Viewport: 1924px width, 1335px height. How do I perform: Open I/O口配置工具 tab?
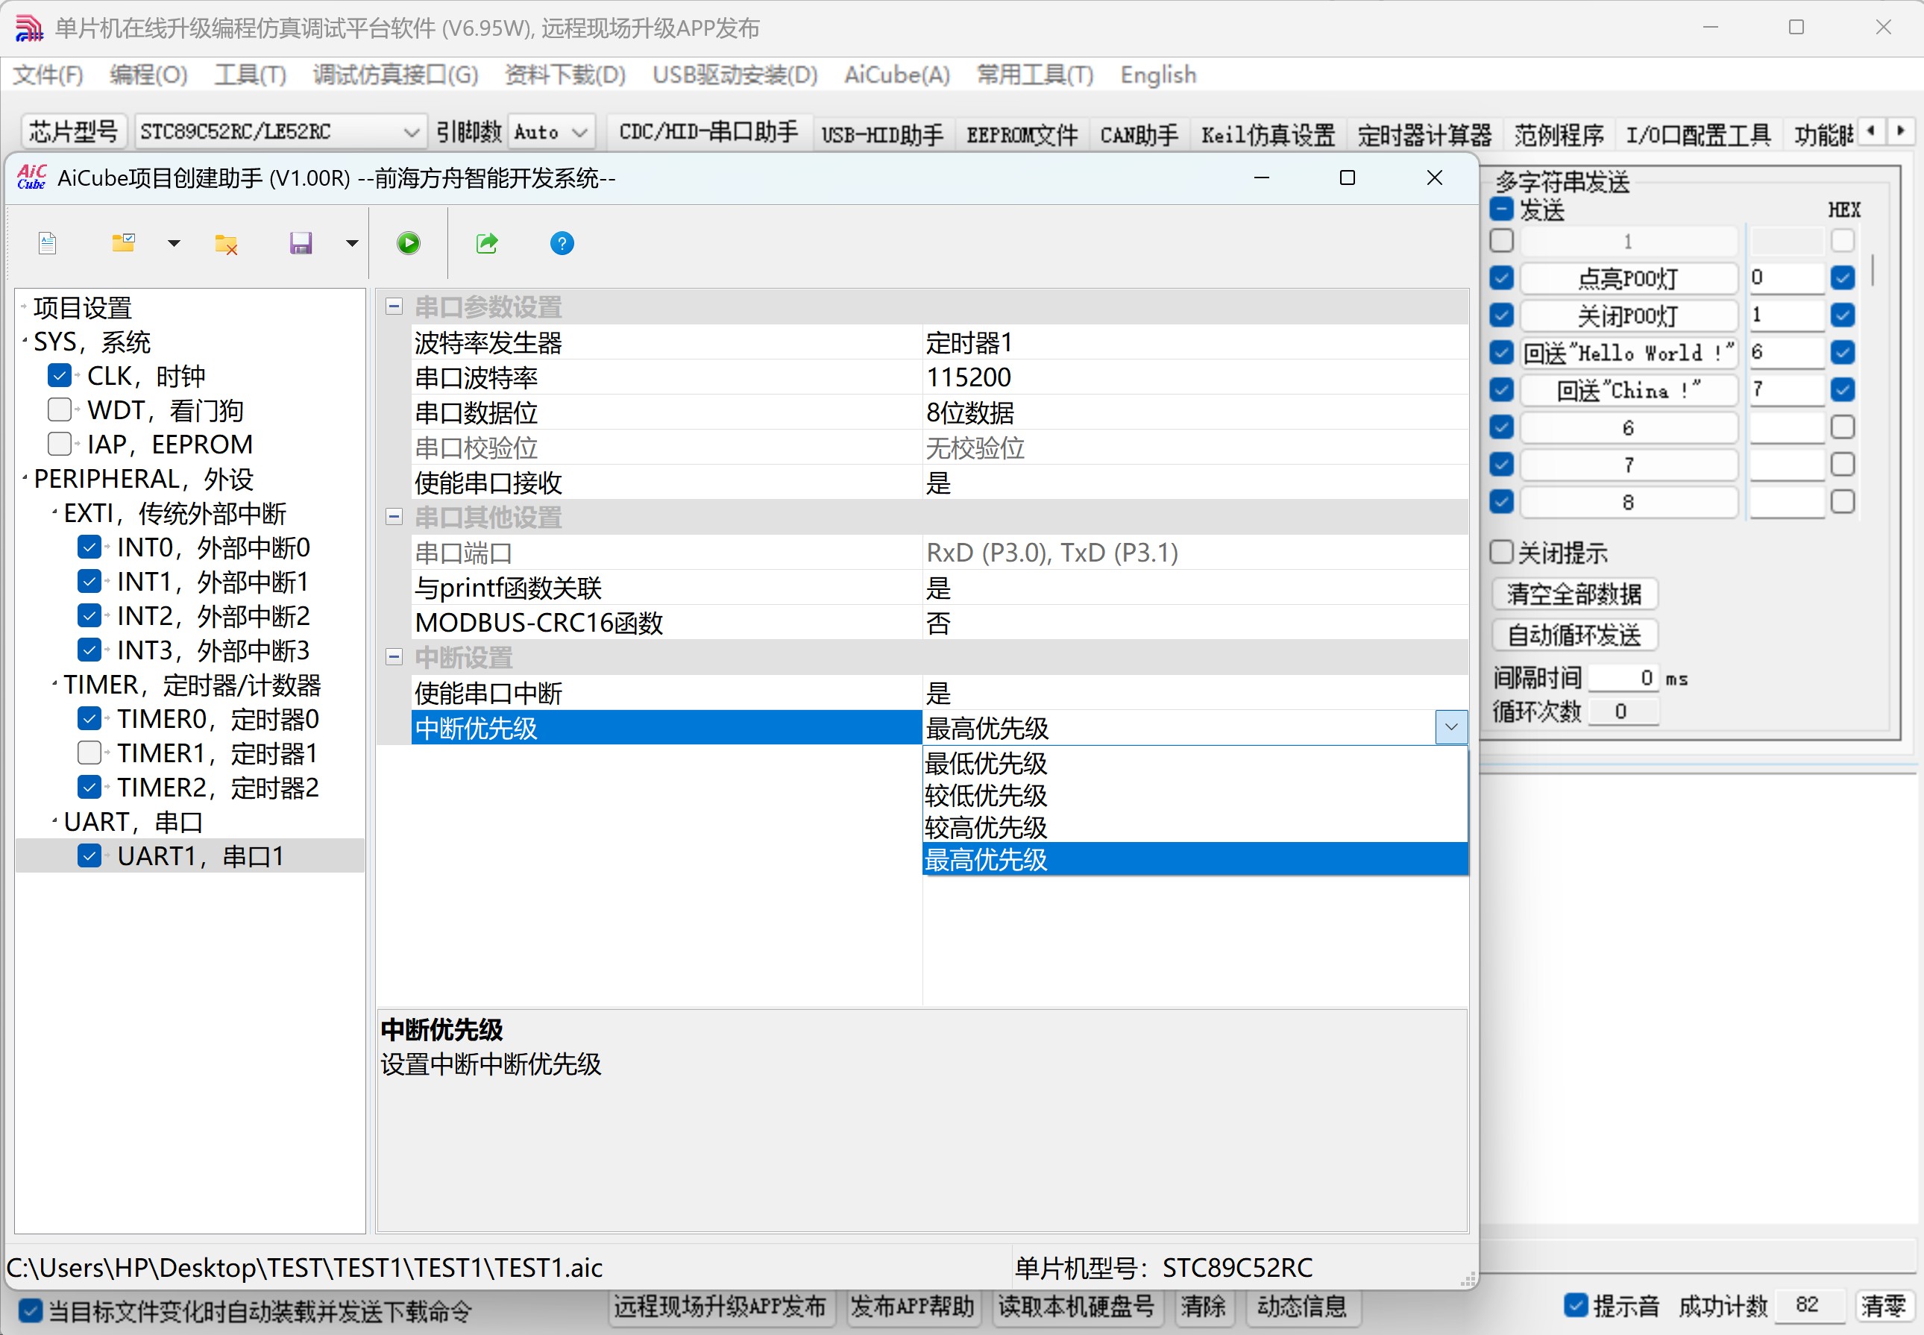click(1697, 135)
